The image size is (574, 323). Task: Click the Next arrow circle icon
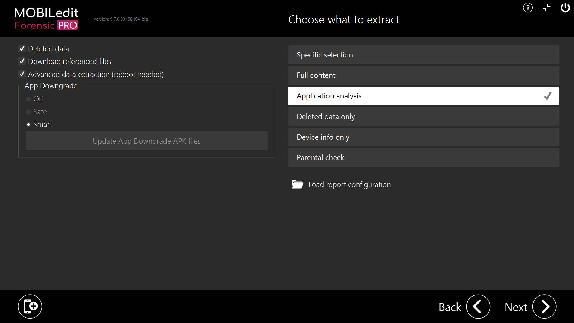click(544, 307)
